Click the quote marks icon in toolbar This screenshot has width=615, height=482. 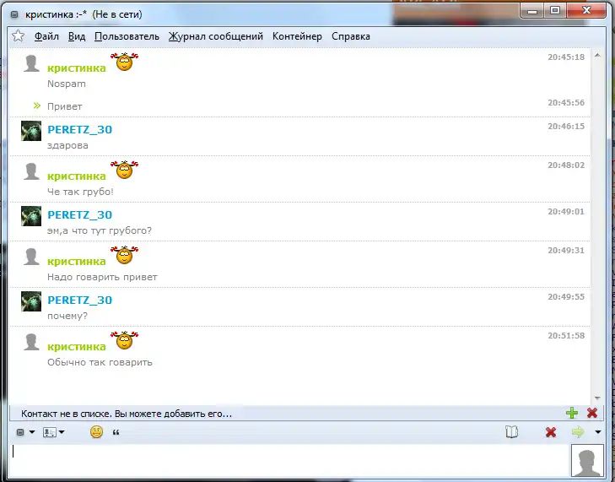[x=116, y=432]
